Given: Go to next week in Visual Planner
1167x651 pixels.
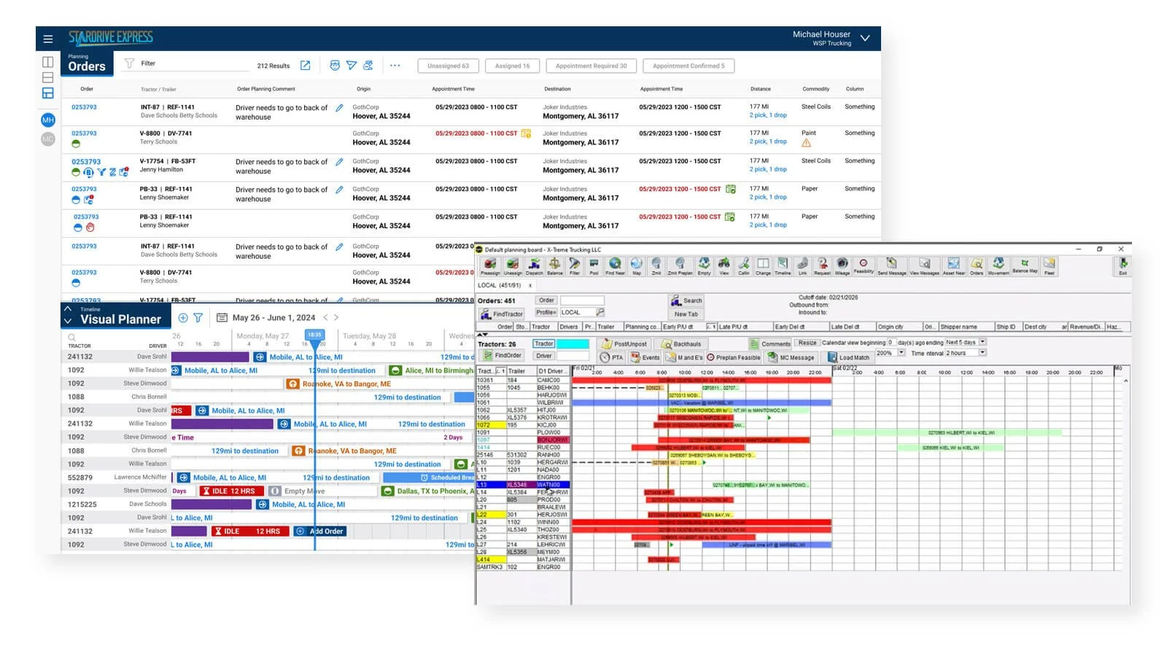Looking at the screenshot, I should [x=336, y=318].
